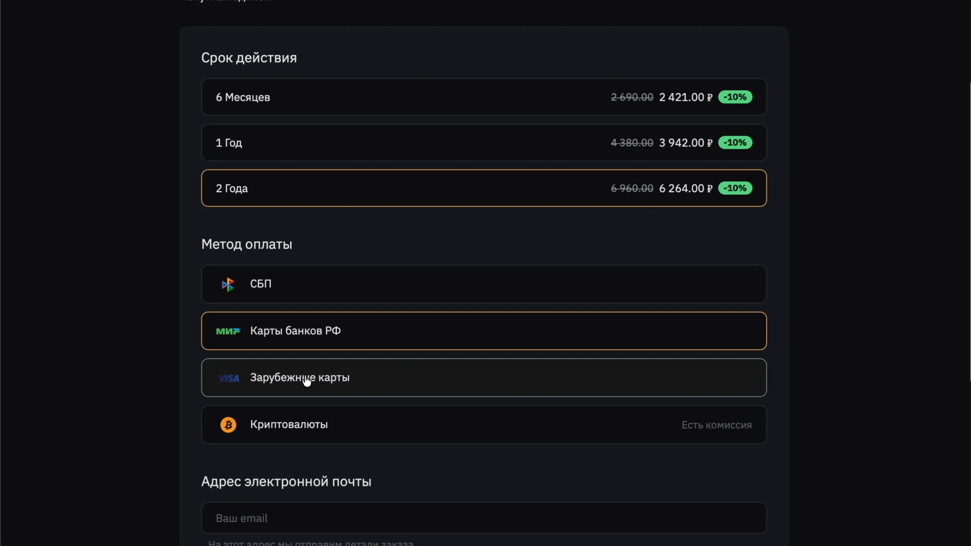Click the 3 942.00 ₽ price
Screen dimensions: 971x546
pos(686,143)
